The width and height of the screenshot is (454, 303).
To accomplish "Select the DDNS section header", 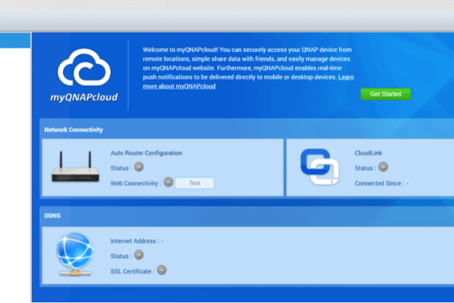I will pos(53,215).
